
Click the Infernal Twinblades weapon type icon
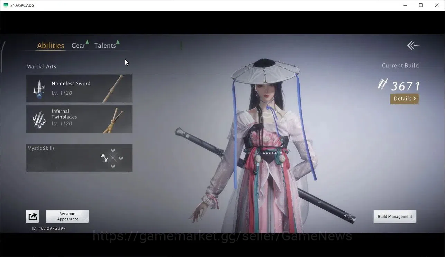pyautogui.click(x=39, y=120)
